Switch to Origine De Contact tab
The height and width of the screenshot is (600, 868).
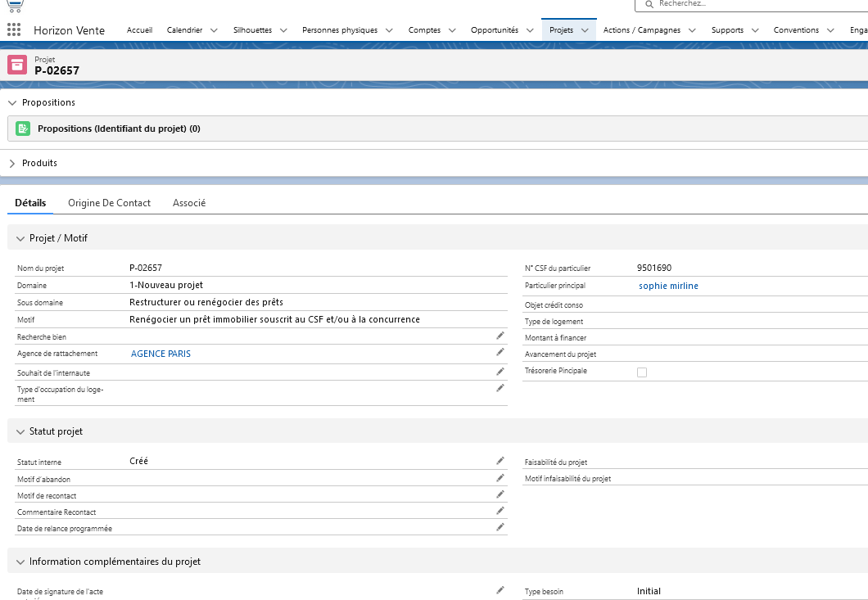109,203
